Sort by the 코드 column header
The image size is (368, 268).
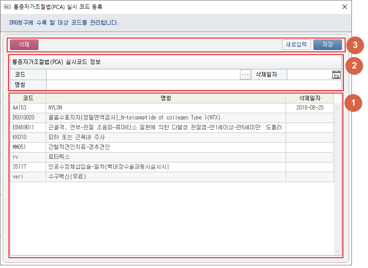pos(28,98)
